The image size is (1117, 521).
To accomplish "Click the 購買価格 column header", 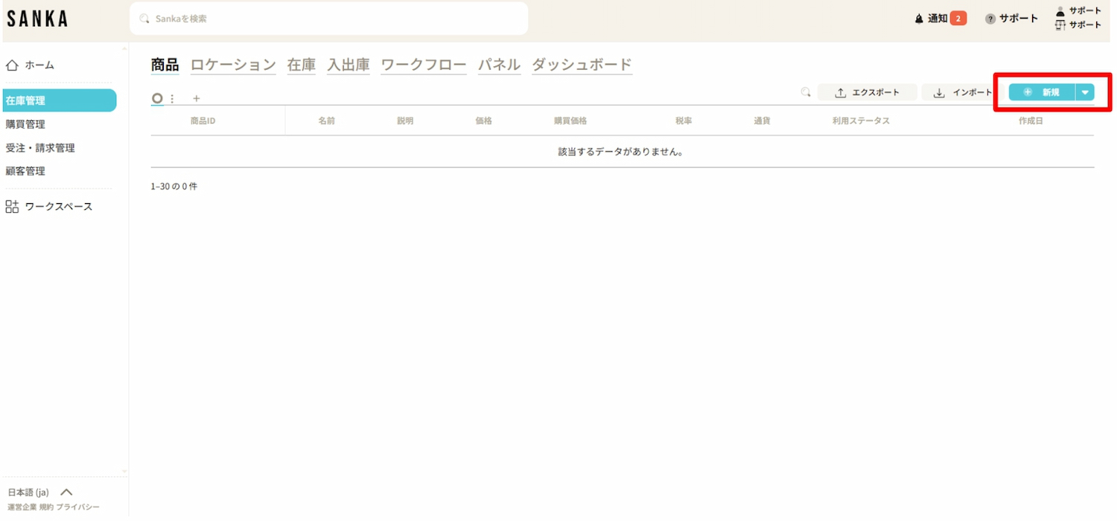I will [570, 121].
